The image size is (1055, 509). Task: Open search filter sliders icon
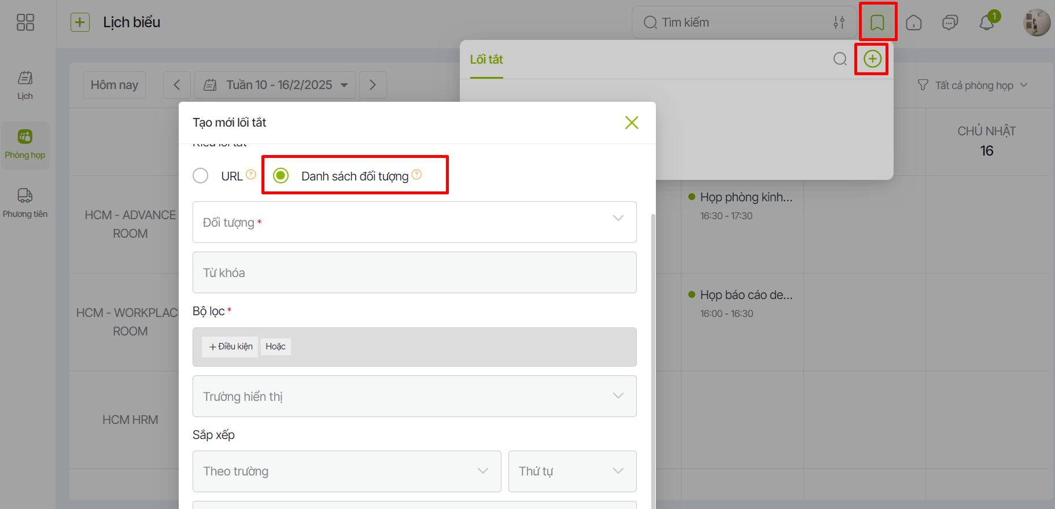[839, 23]
